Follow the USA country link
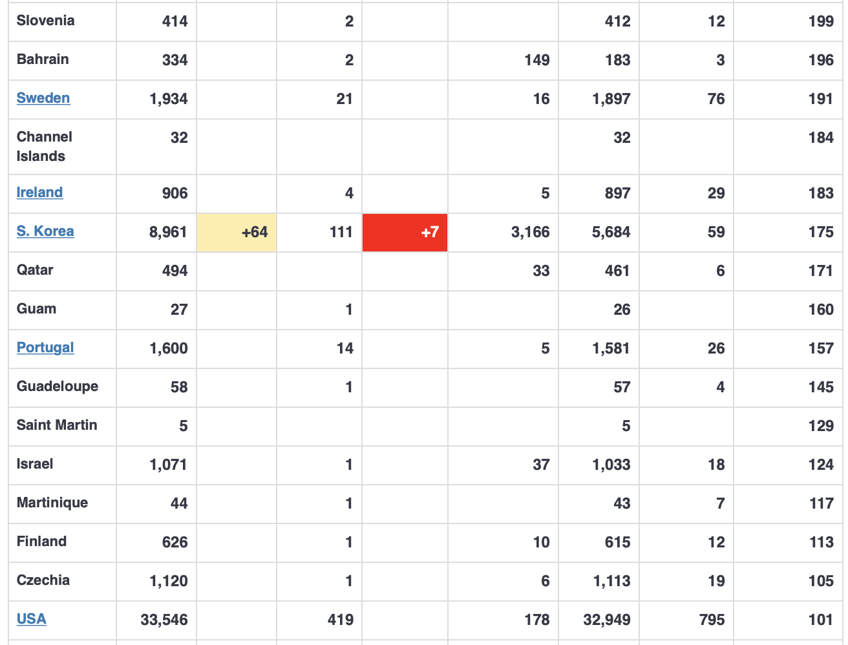 coord(32,619)
